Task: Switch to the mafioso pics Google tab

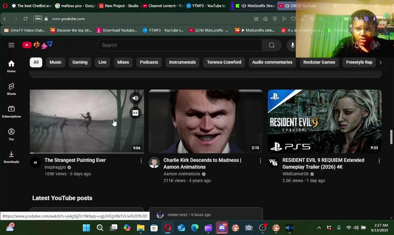Action: pos(75,6)
